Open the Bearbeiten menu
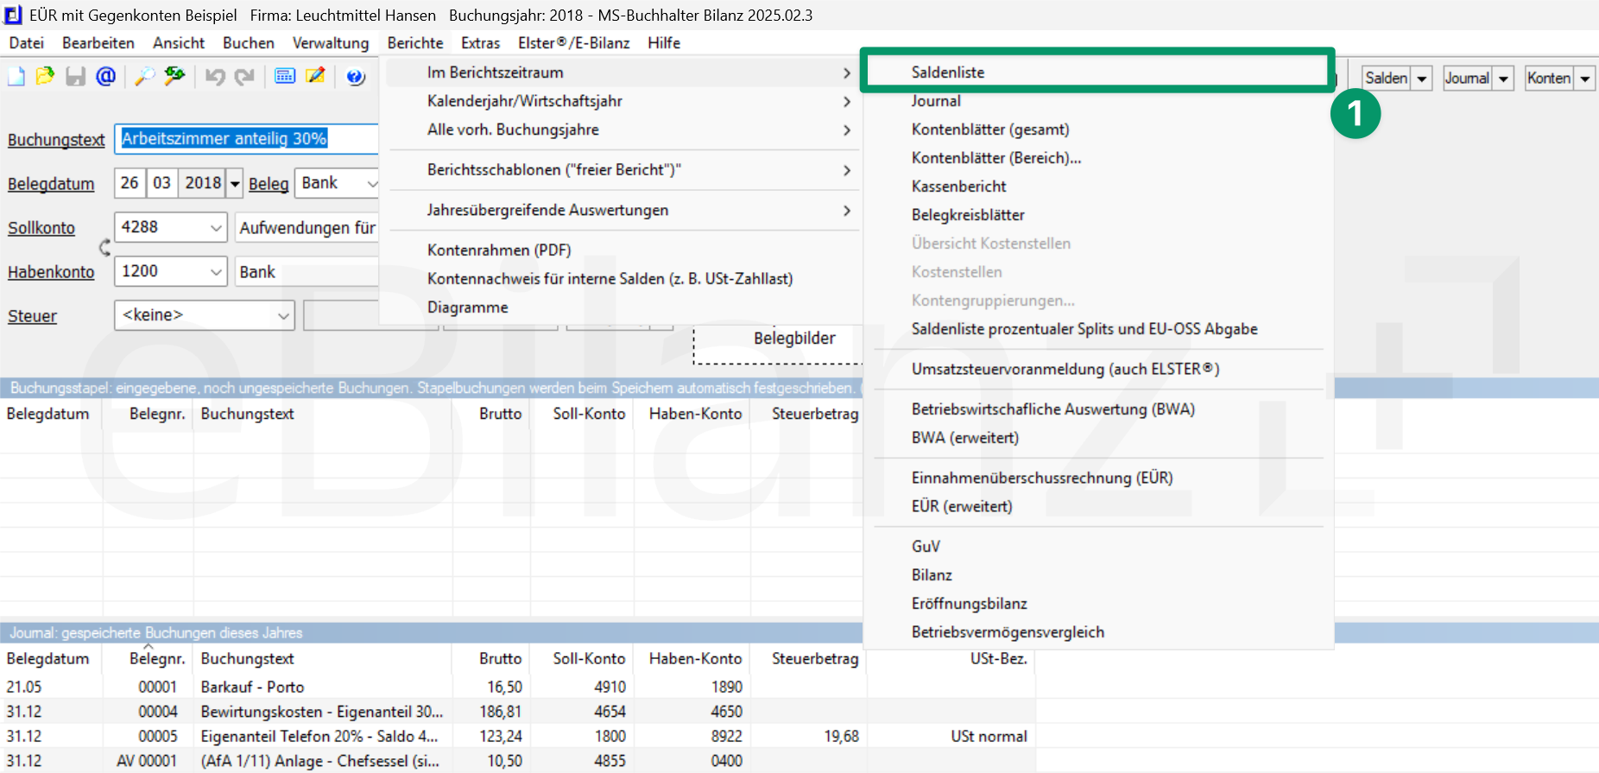Viewport: 1599px width, 773px height. [98, 43]
